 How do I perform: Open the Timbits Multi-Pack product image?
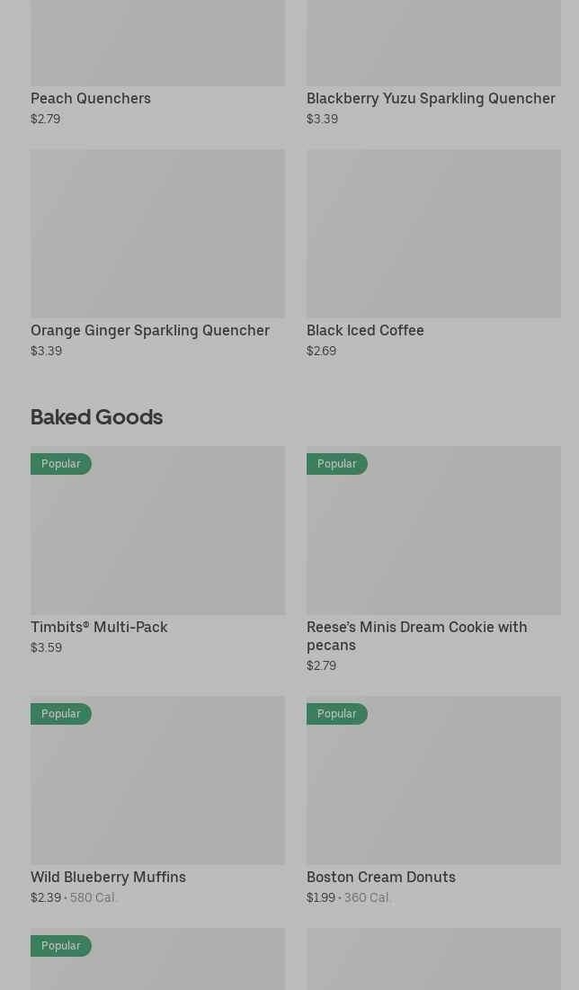157,540
